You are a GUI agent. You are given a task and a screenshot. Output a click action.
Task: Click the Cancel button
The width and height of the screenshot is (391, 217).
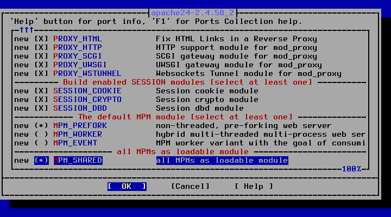[190, 187]
